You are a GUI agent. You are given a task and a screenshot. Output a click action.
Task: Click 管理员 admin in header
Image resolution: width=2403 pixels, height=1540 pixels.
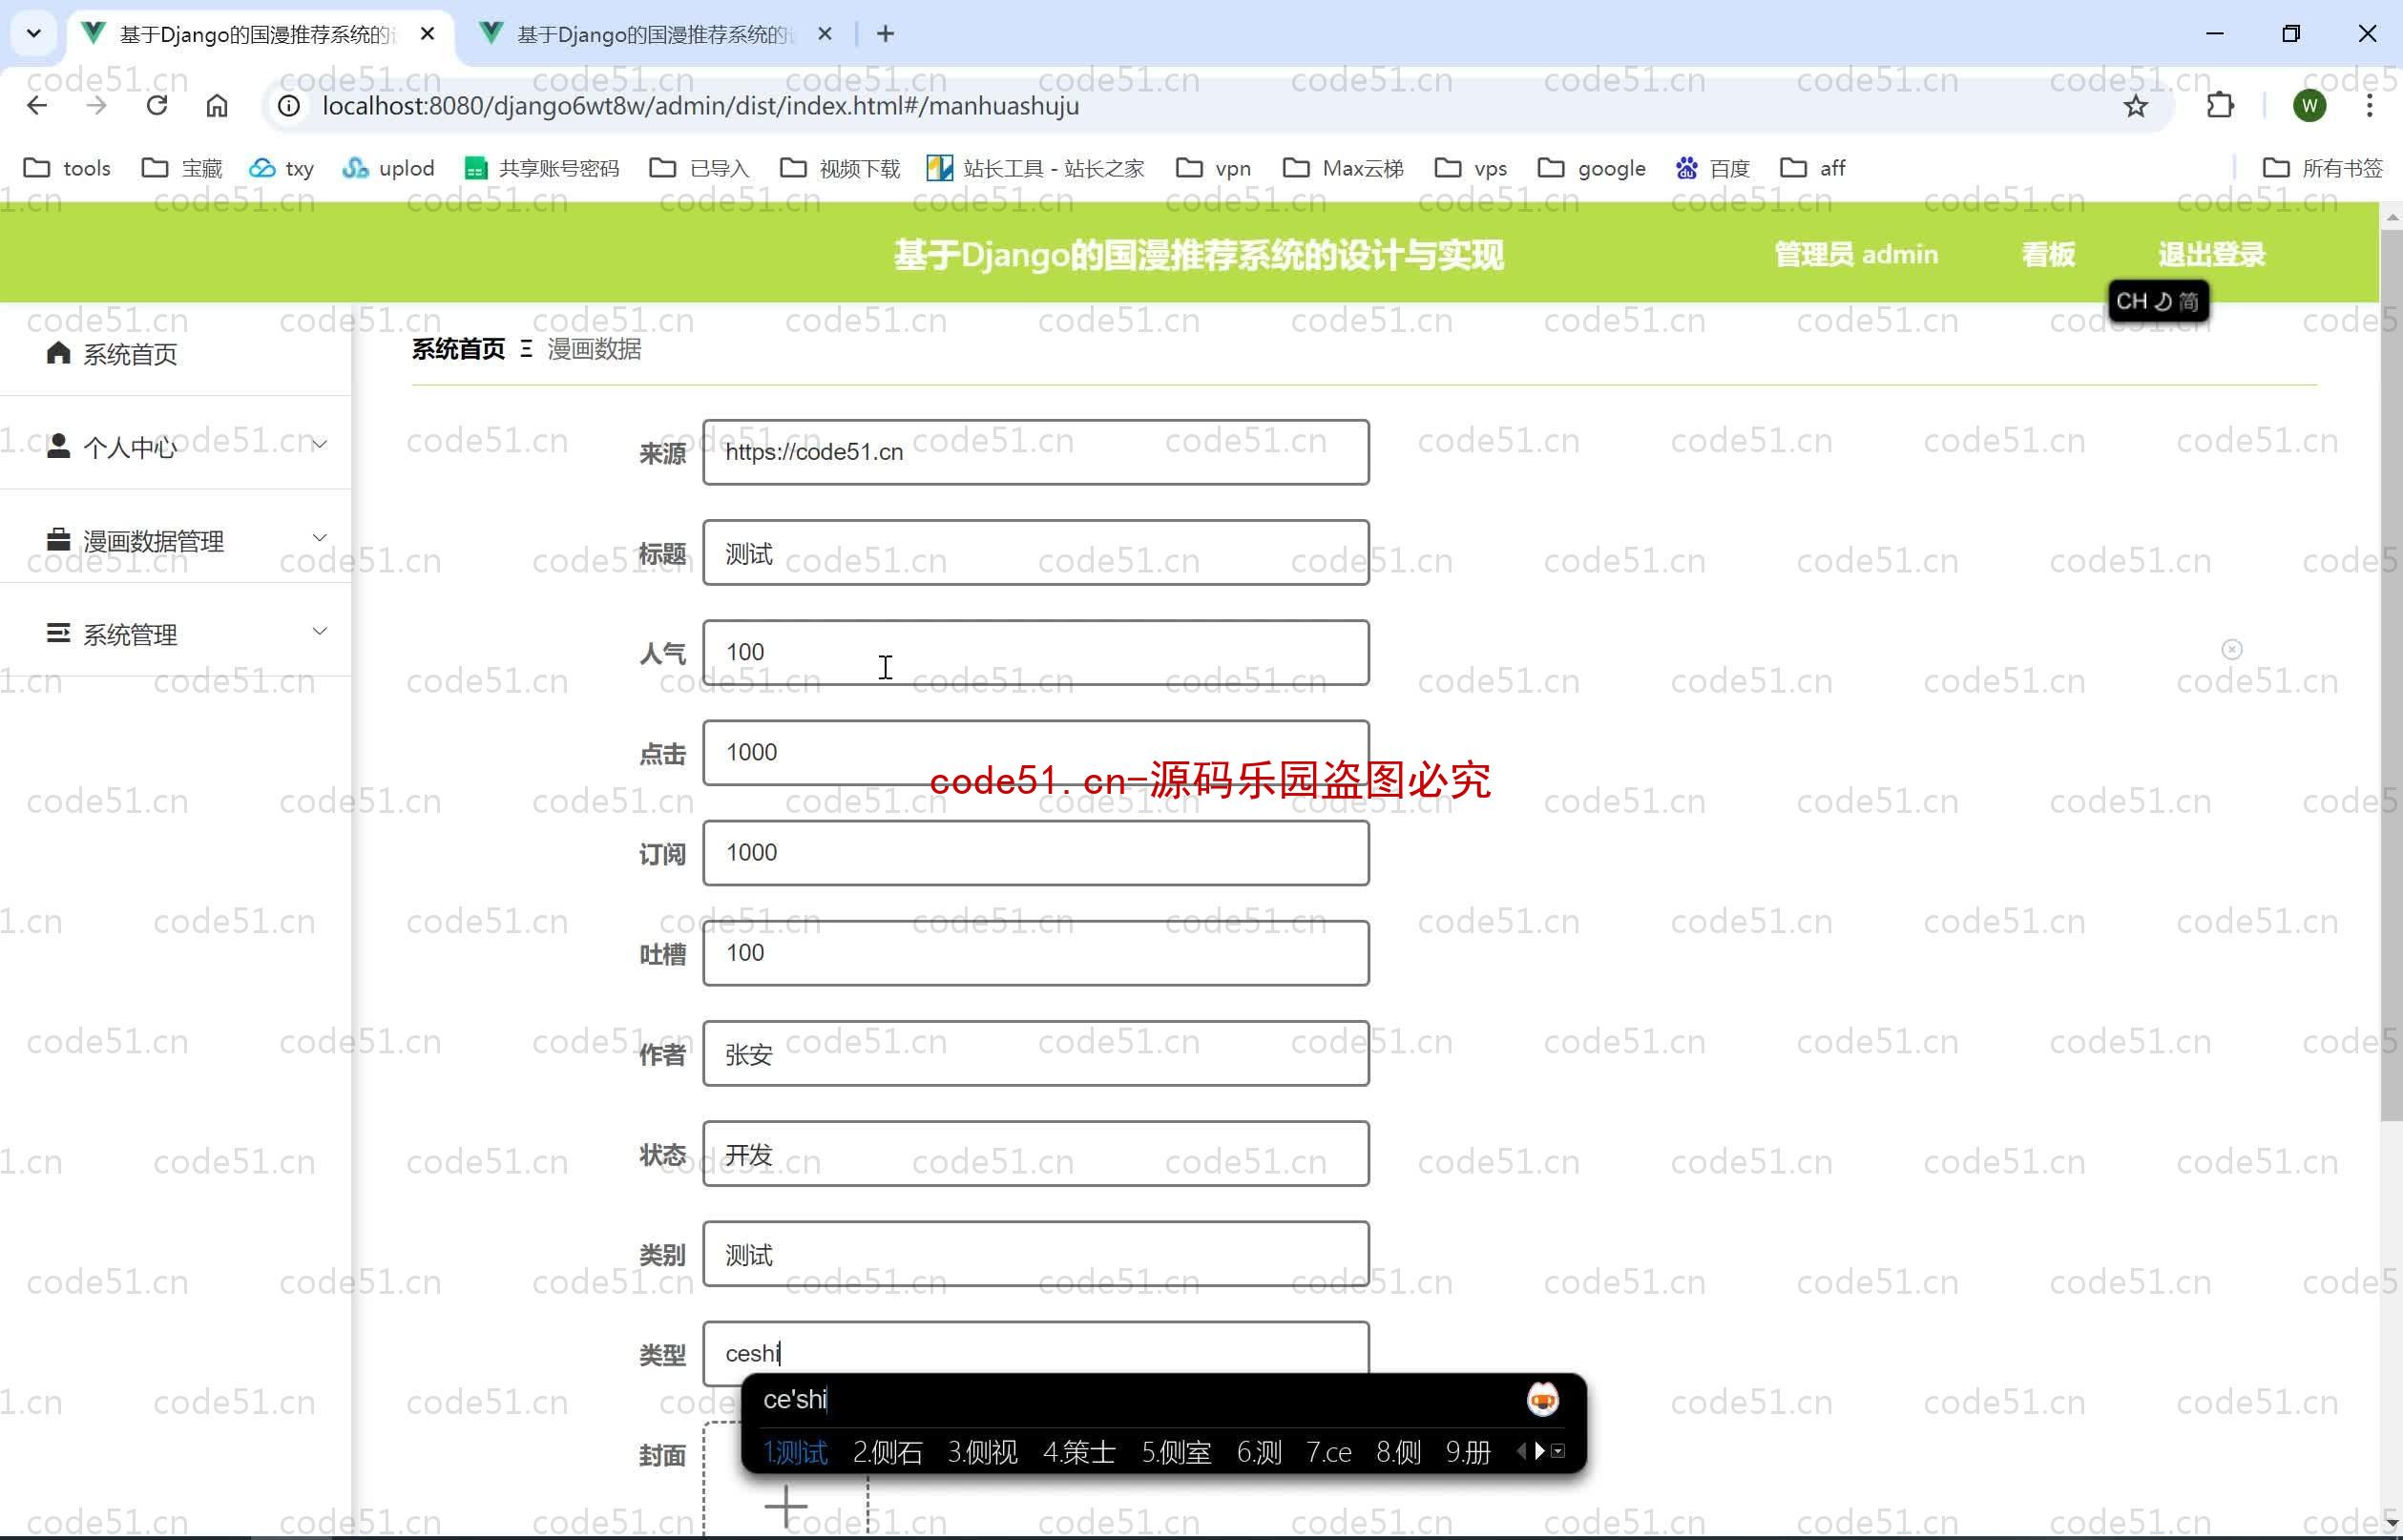[1856, 254]
